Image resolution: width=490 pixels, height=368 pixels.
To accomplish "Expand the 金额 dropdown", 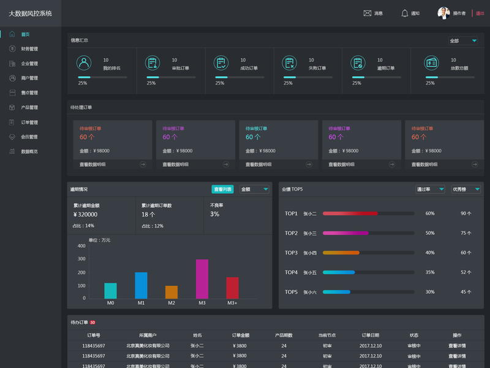I will pos(254,190).
